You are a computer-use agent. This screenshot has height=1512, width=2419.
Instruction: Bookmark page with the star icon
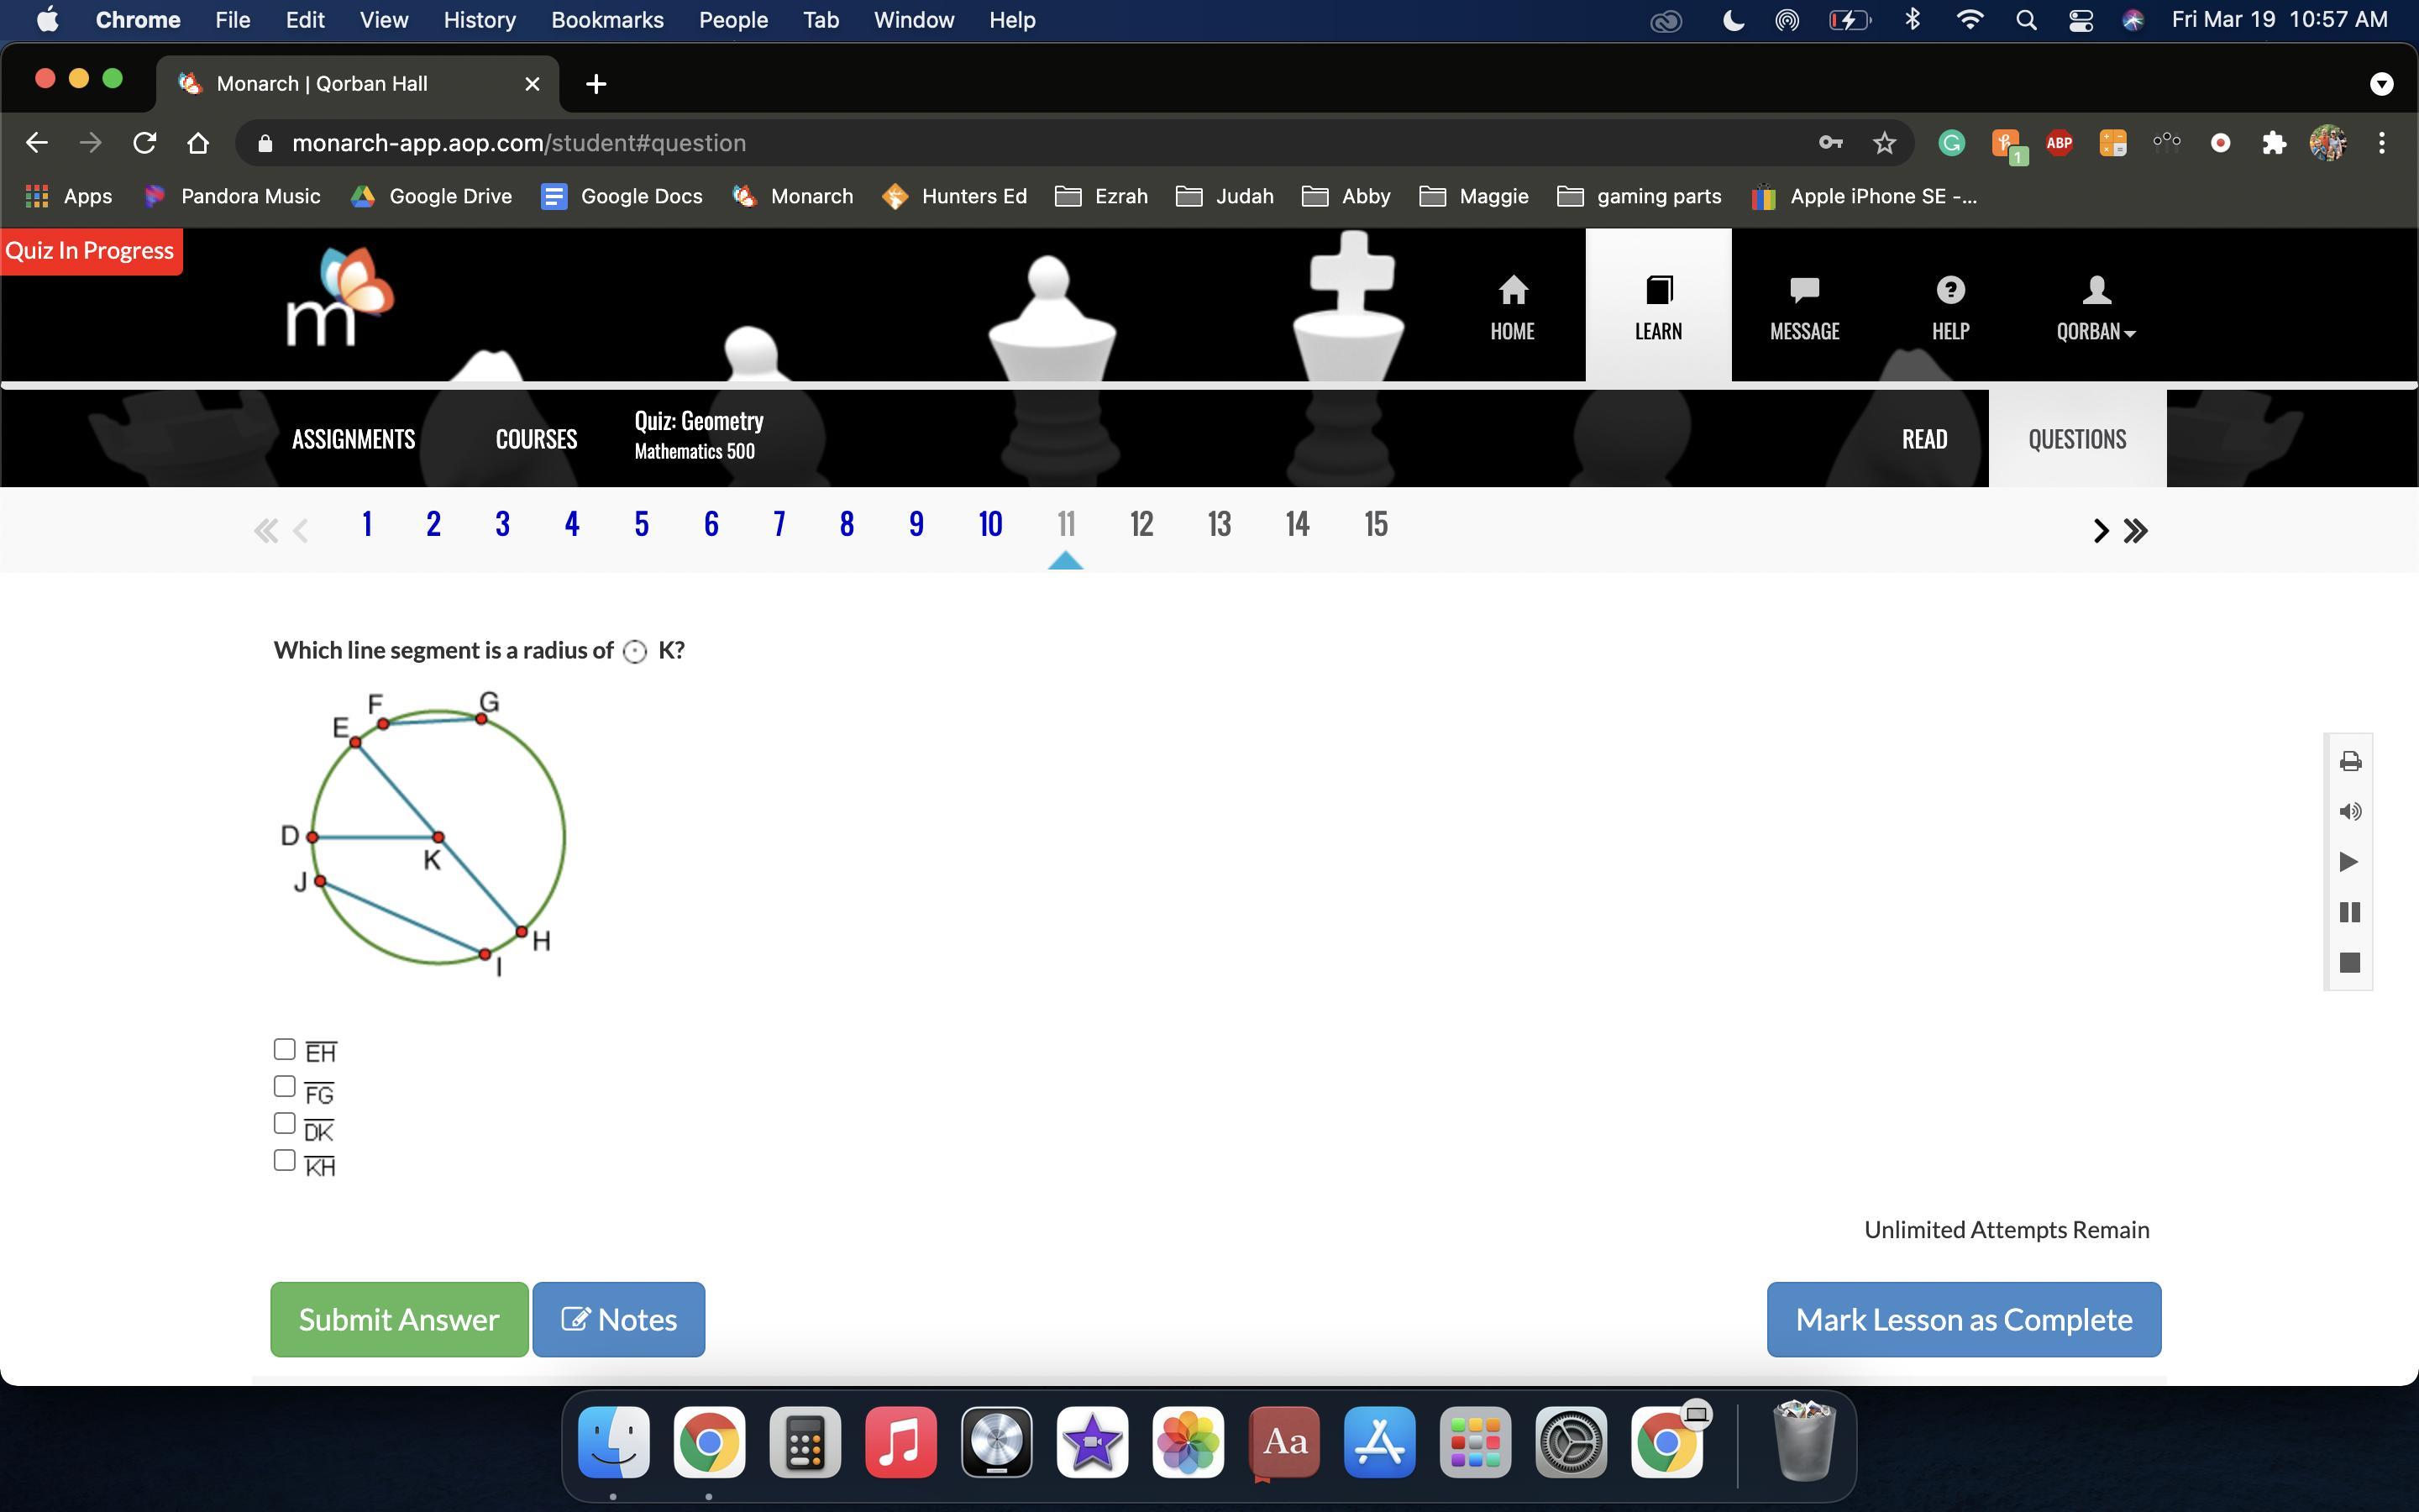1884,143
